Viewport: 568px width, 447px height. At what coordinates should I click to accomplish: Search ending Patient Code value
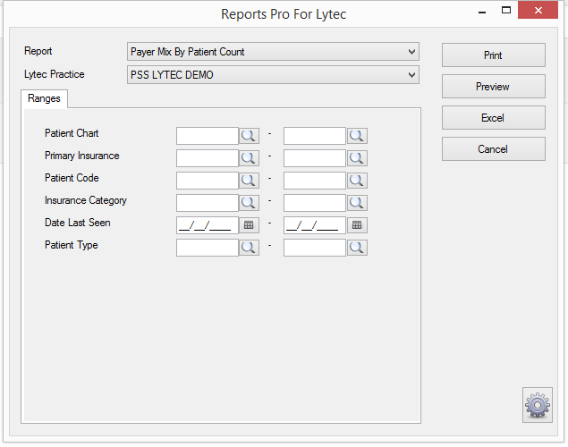[x=357, y=181]
